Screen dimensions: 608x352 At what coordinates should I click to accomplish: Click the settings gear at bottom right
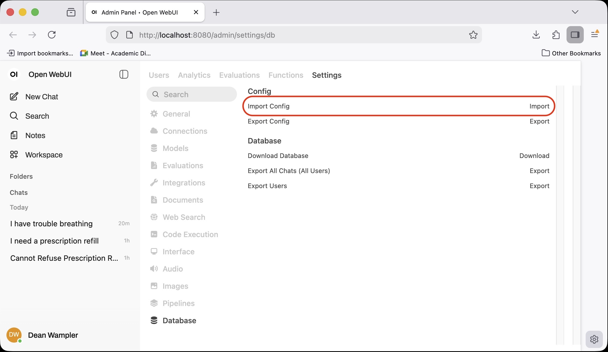594,339
